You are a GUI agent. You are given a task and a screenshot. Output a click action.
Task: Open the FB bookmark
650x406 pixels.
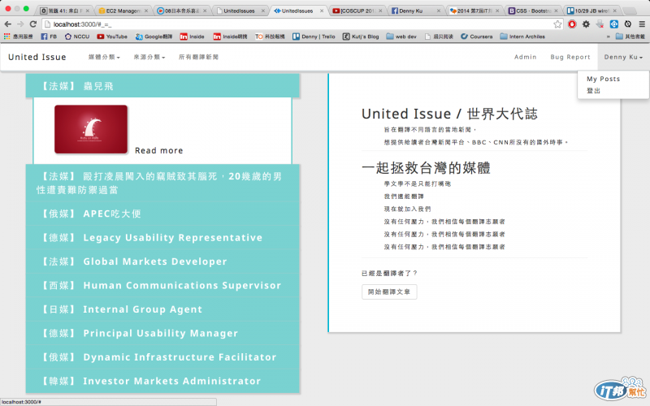coord(49,37)
